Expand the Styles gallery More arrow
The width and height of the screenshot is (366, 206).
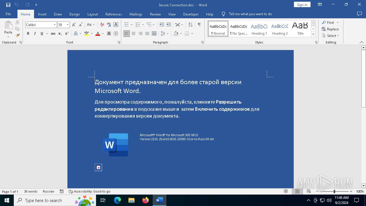[x=313, y=34]
